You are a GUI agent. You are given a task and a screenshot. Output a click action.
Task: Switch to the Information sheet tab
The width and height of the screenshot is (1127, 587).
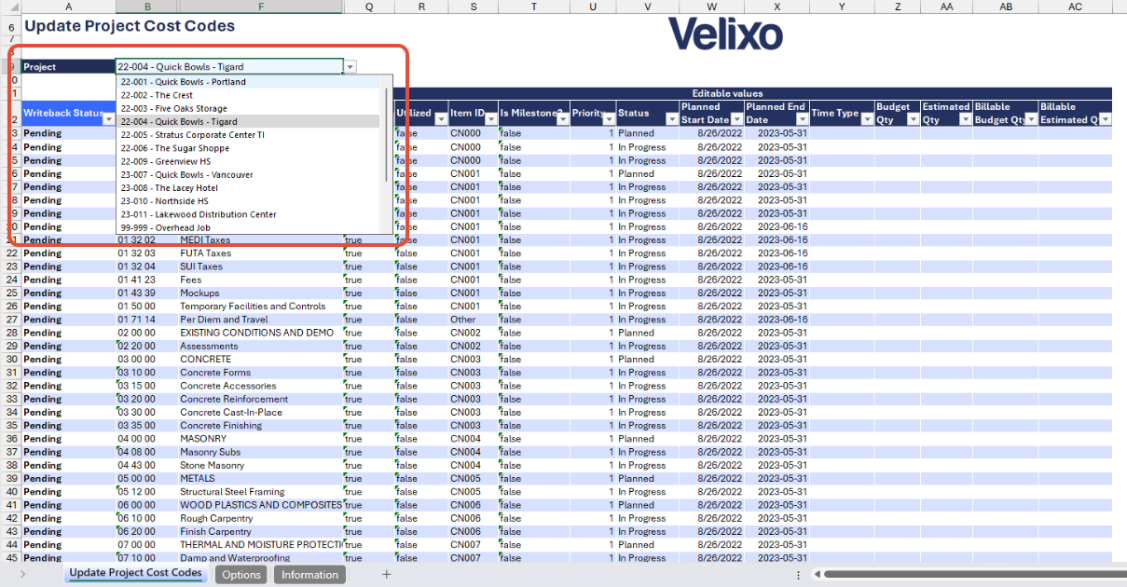(309, 575)
